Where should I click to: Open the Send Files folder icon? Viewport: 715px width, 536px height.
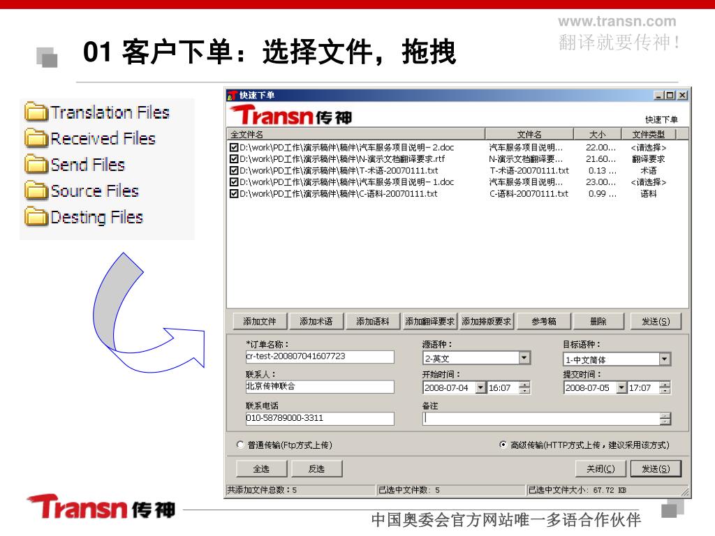(36, 165)
